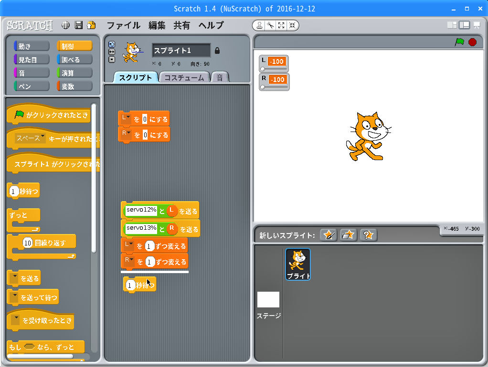Enter presentation mode
Image resolution: width=488 pixels, height=367 pixels.
click(x=477, y=25)
